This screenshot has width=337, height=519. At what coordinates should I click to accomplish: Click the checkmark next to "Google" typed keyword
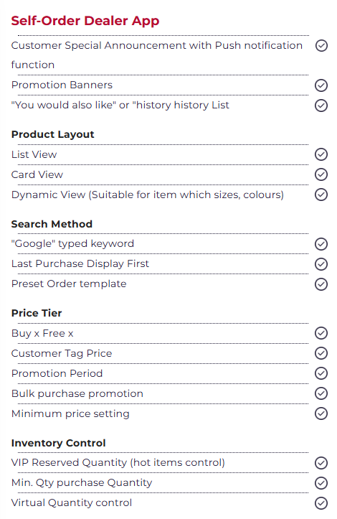coord(321,244)
